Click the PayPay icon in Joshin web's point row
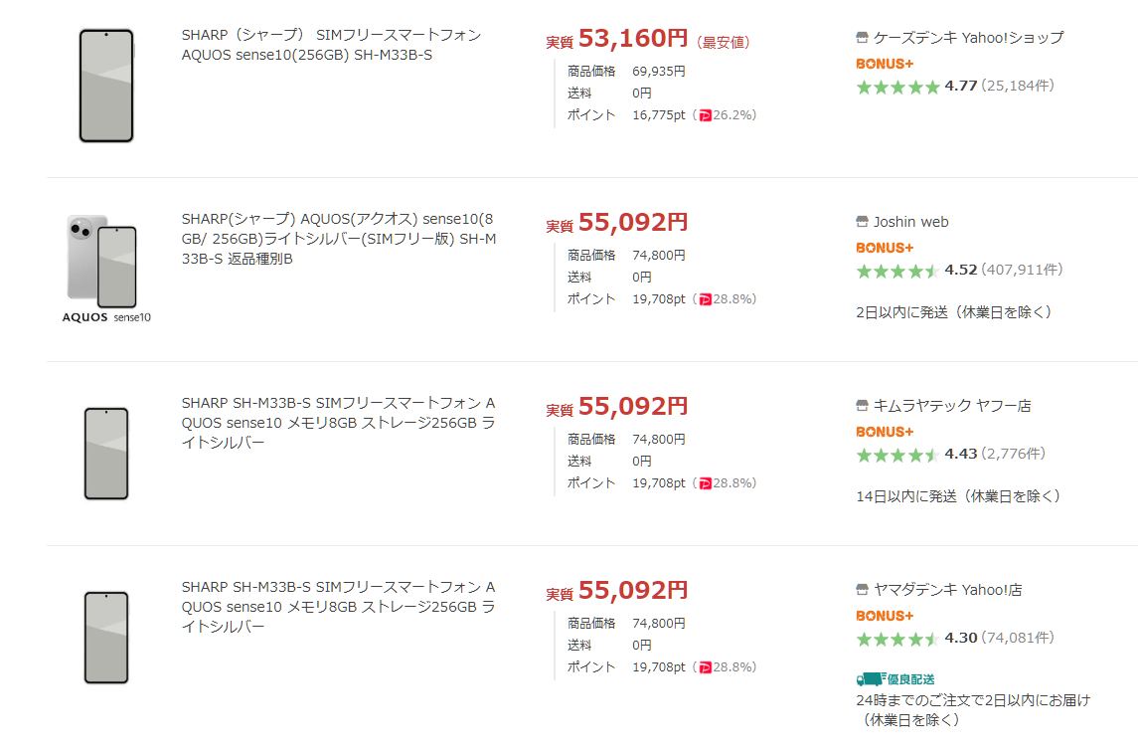The width and height of the screenshot is (1138, 754). coord(706,299)
